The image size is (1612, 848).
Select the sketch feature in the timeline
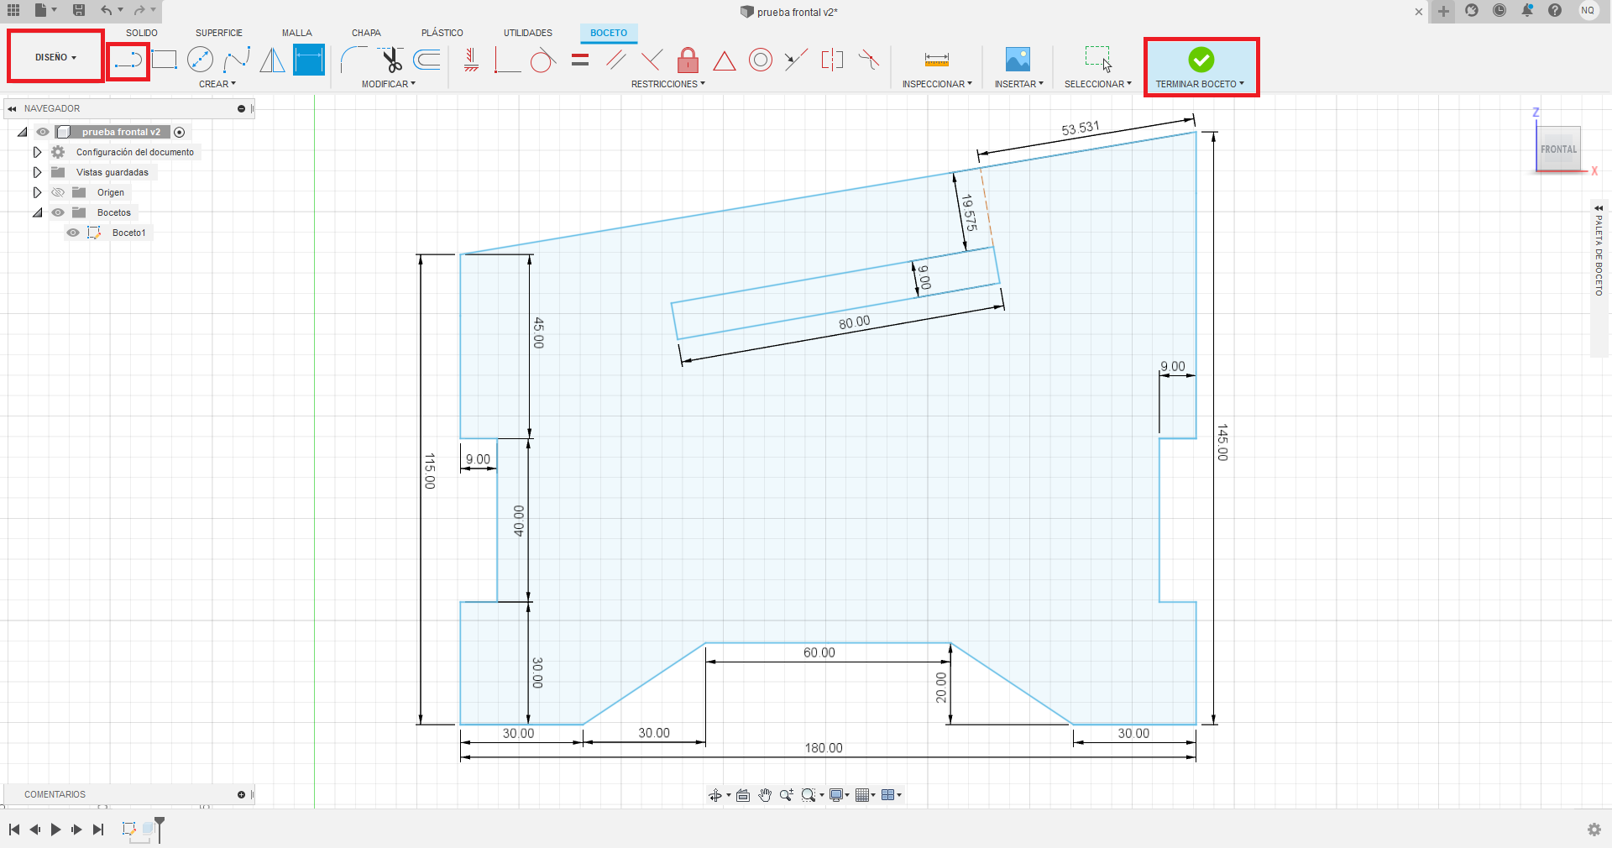129,829
